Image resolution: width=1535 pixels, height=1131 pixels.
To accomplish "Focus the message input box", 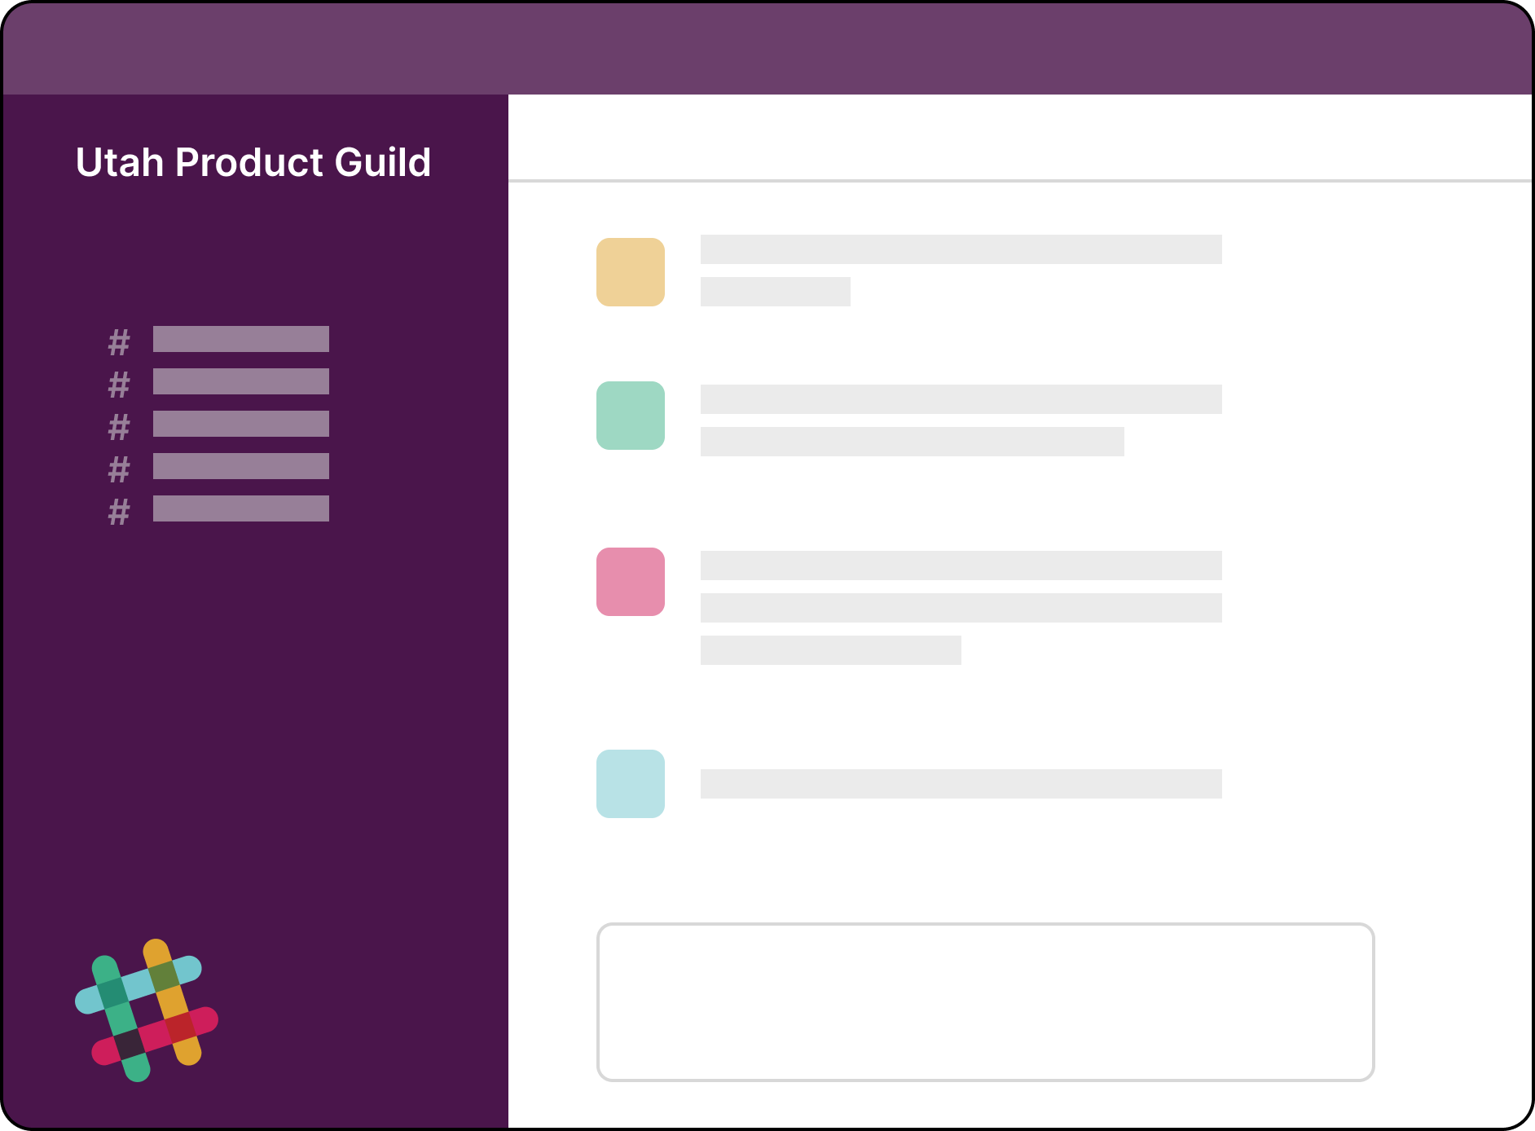I will click(986, 1002).
